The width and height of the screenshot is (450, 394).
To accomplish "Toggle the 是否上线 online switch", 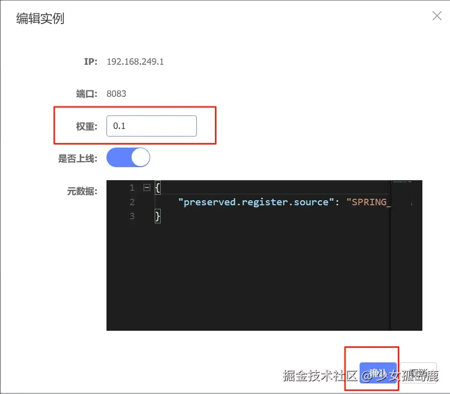I will [128, 158].
